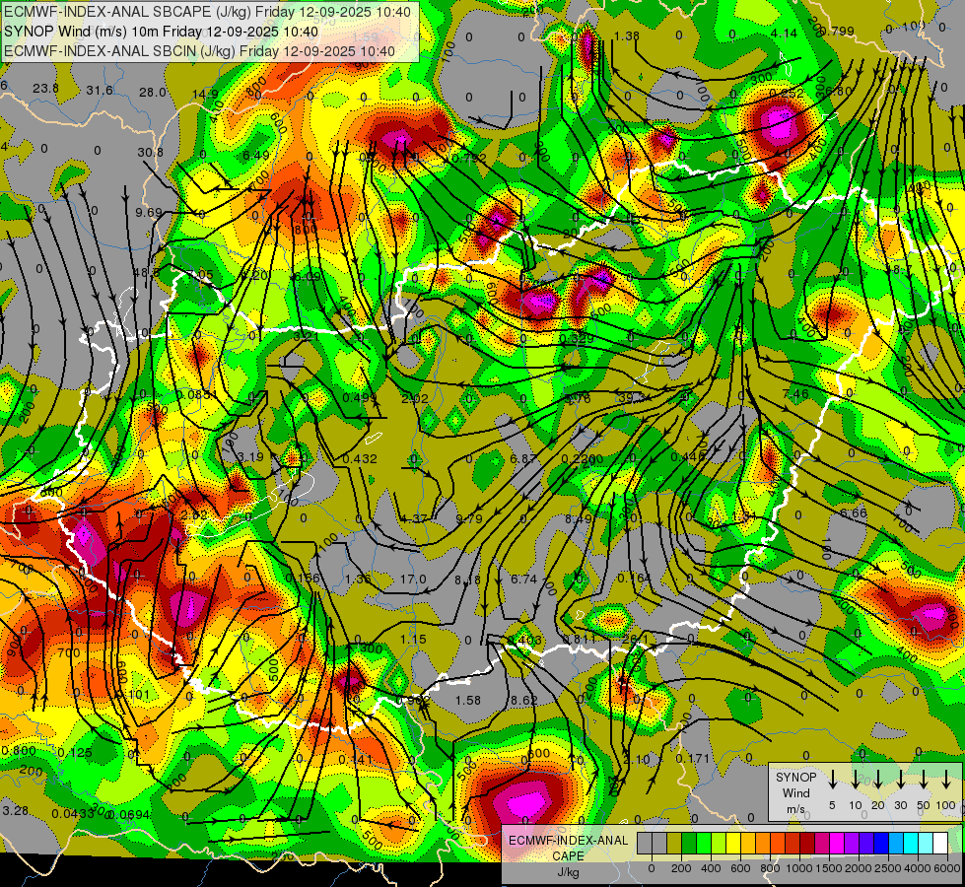Click the 6.87 value on the map
Viewport: 965px width, 887px height.
pos(523,458)
